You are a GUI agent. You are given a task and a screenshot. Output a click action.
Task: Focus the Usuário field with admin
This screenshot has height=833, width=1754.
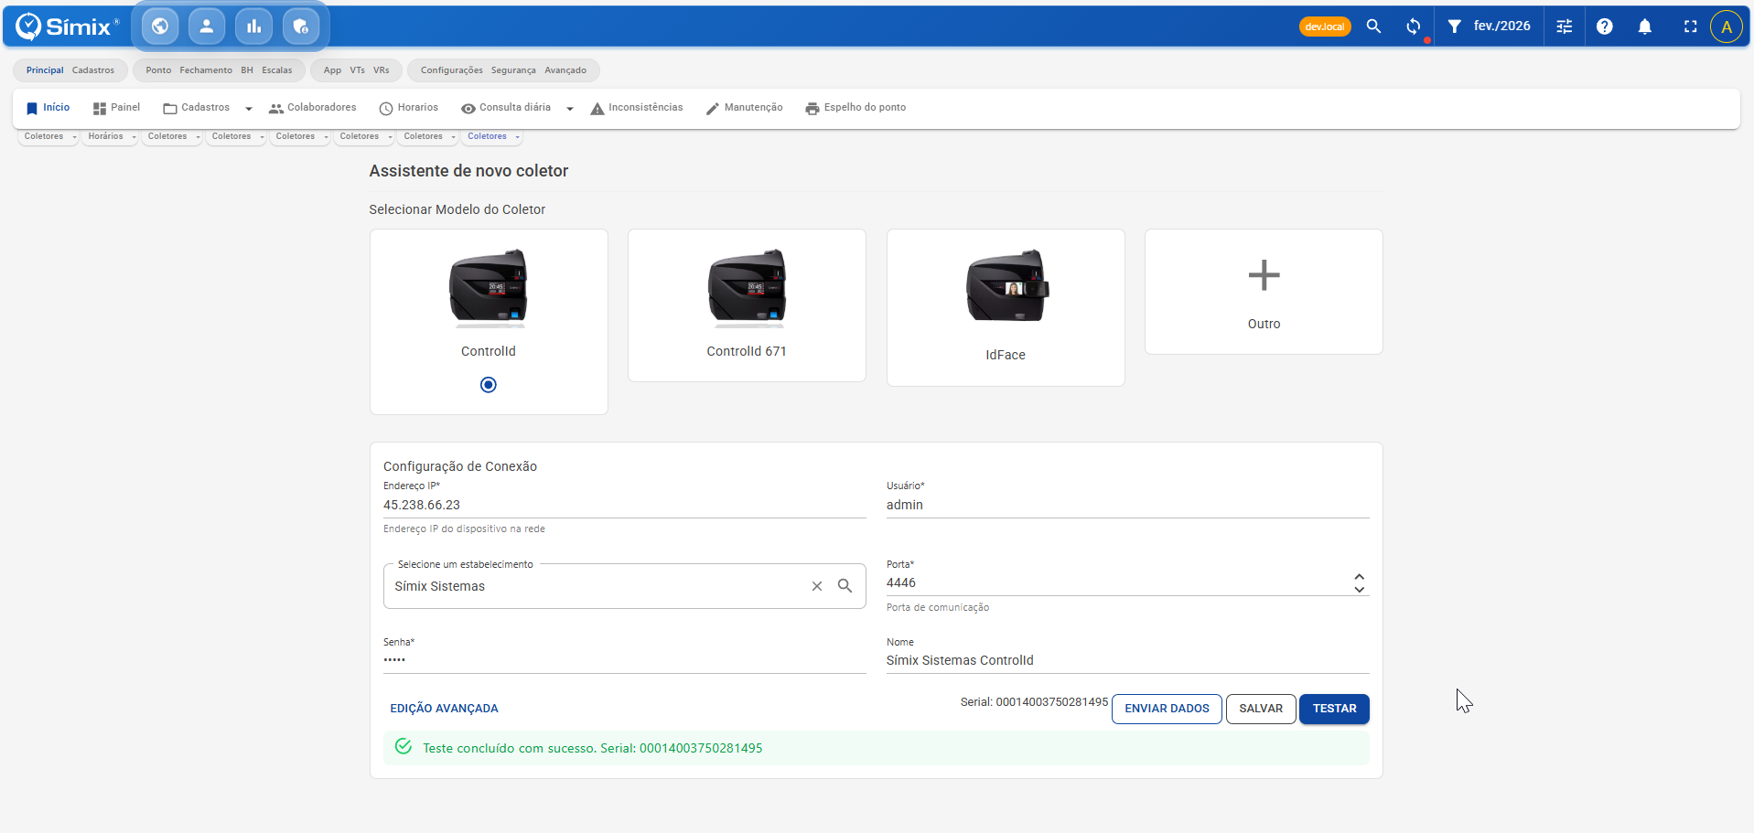coord(1128,505)
